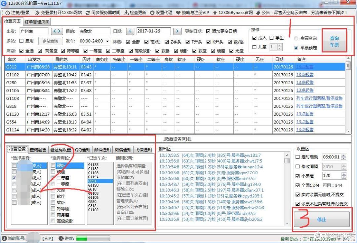Go to next date arrow
Viewport: 357px width, 243px height.
point(178,31)
